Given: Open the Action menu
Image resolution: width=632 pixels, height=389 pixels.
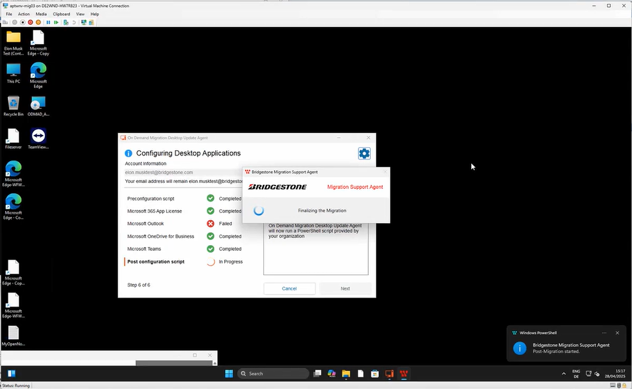Looking at the screenshot, I should [24, 14].
